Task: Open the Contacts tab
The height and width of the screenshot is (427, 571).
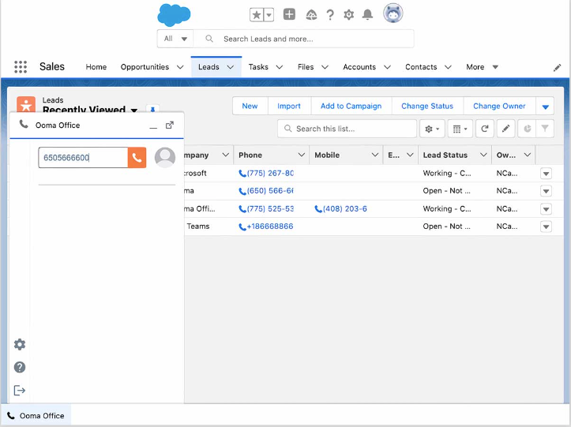Action: 421,67
